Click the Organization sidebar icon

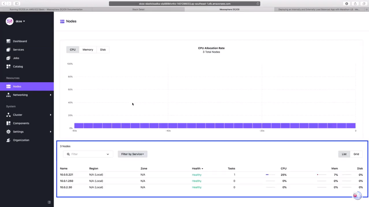8,140
